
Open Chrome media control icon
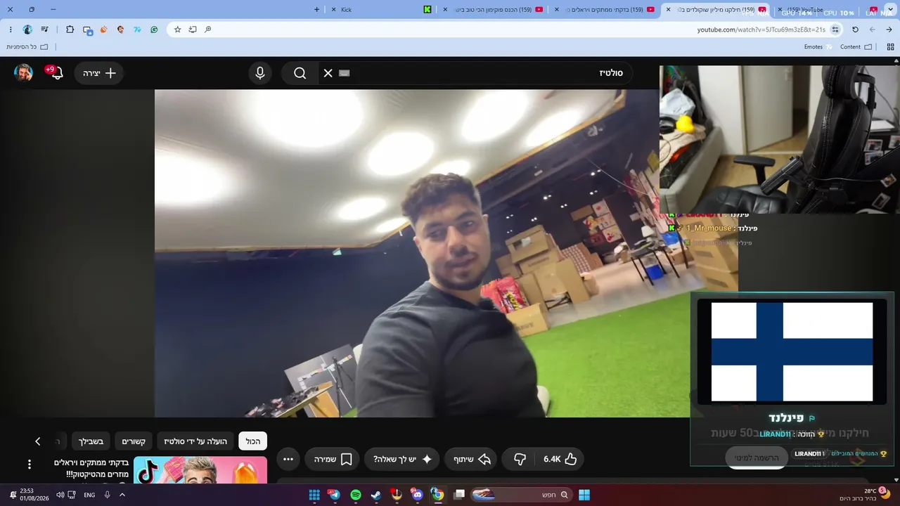coord(45,30)
